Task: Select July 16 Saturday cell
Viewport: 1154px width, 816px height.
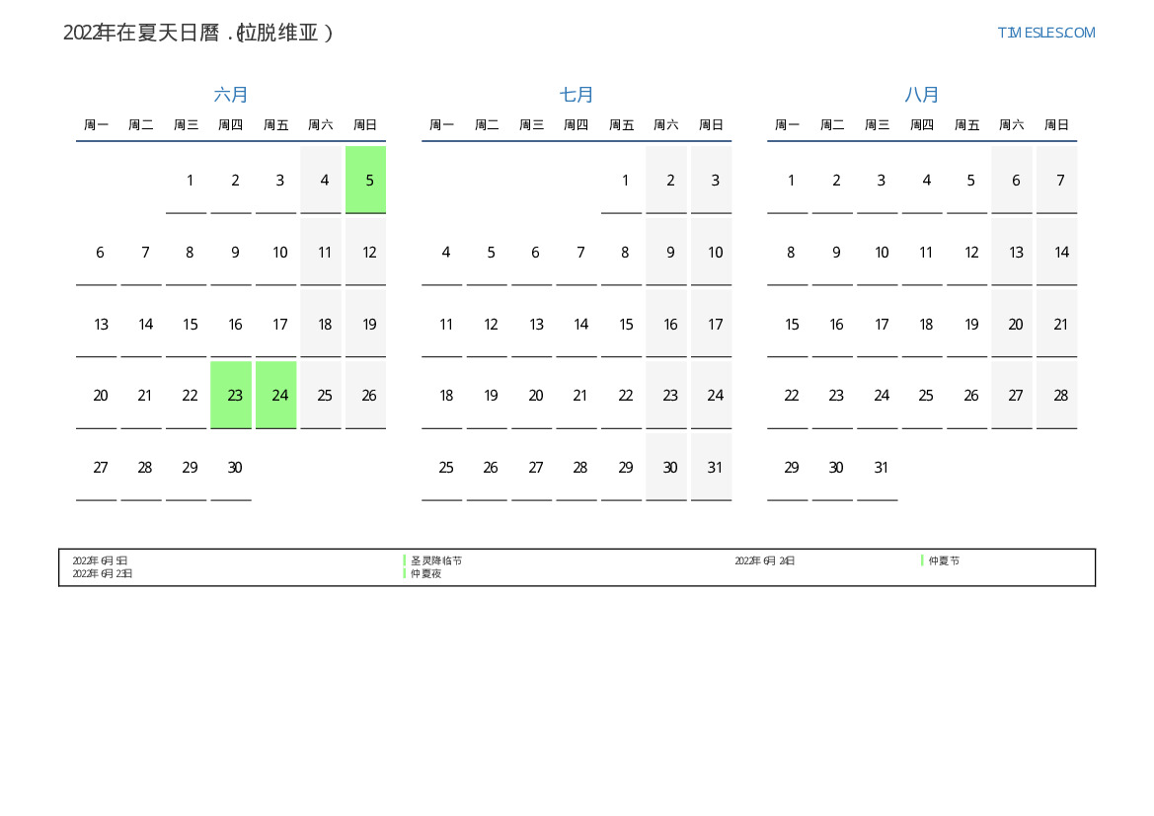Action: point(666,324)
